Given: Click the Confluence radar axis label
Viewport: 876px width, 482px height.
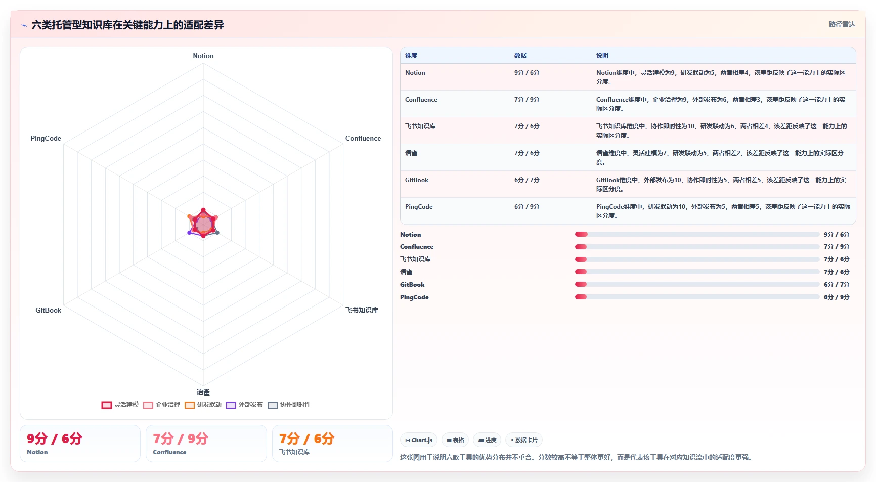Looking at the screenshot, I should pos(363,139).
